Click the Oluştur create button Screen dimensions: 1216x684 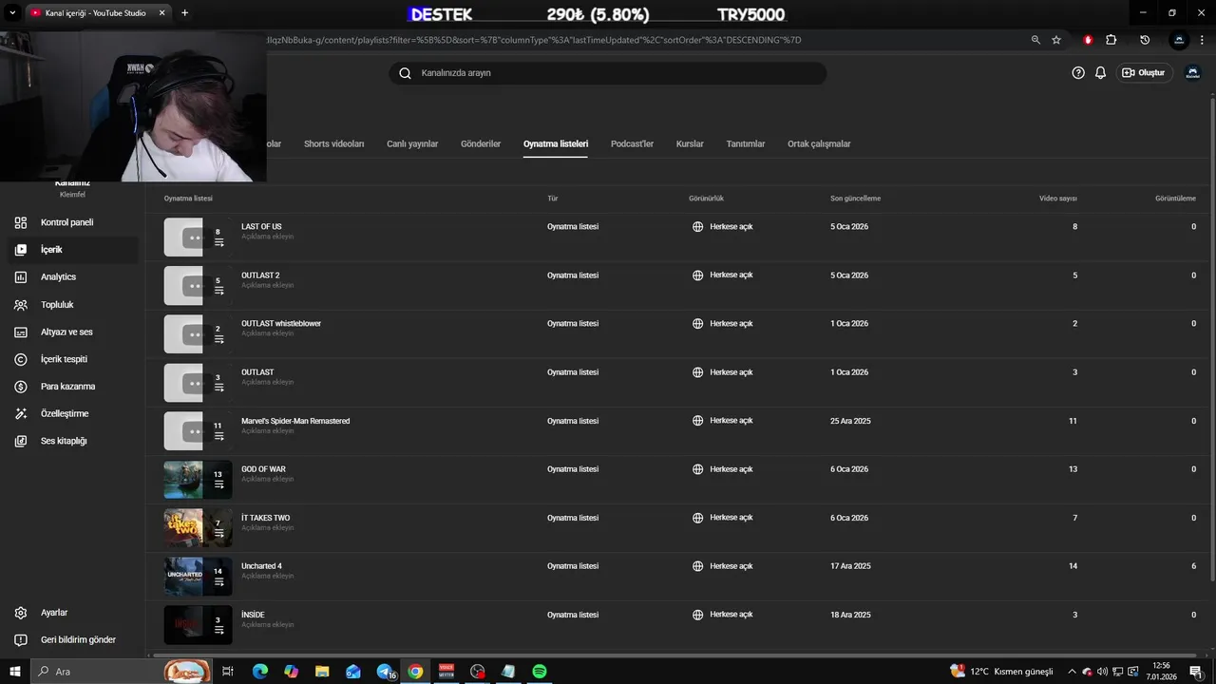(1146, 73)
